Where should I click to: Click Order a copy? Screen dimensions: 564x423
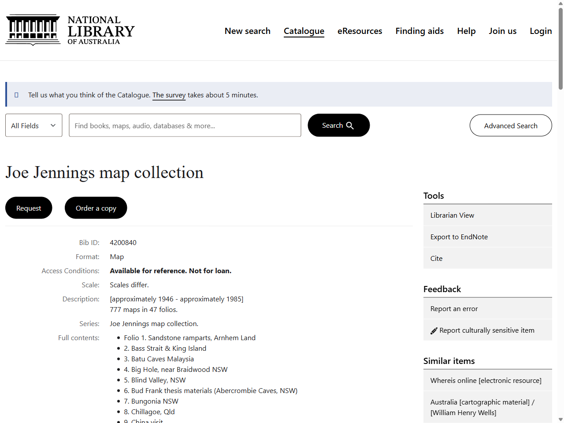(96, 208)
